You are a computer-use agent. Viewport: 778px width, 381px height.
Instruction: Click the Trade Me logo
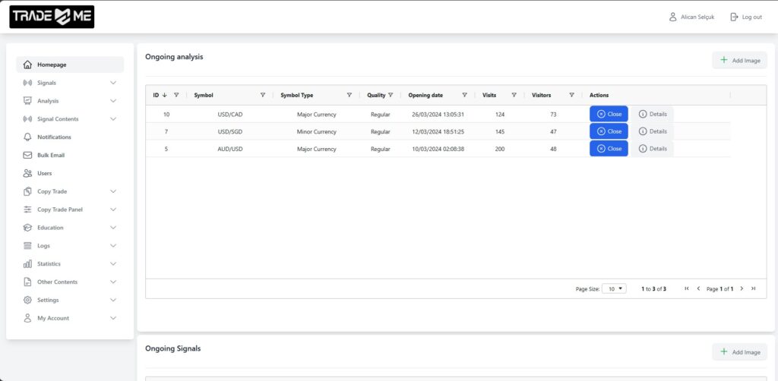pyautogui.click(x=52, y=17)
